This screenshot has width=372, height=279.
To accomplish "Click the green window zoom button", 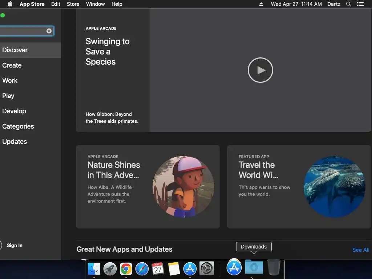I will coord(3,15).
